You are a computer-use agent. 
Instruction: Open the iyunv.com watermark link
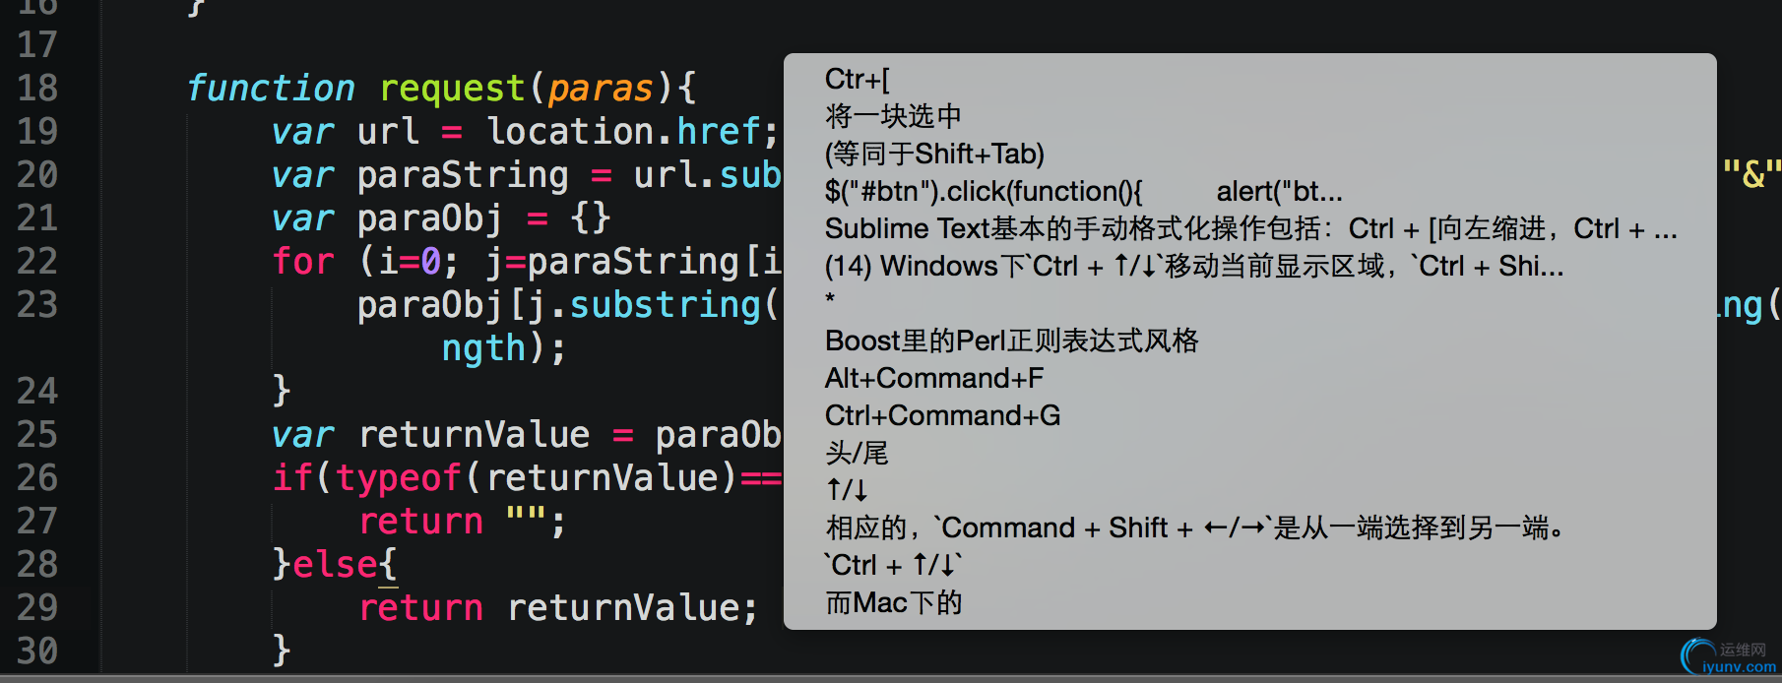pos(1740,666)
